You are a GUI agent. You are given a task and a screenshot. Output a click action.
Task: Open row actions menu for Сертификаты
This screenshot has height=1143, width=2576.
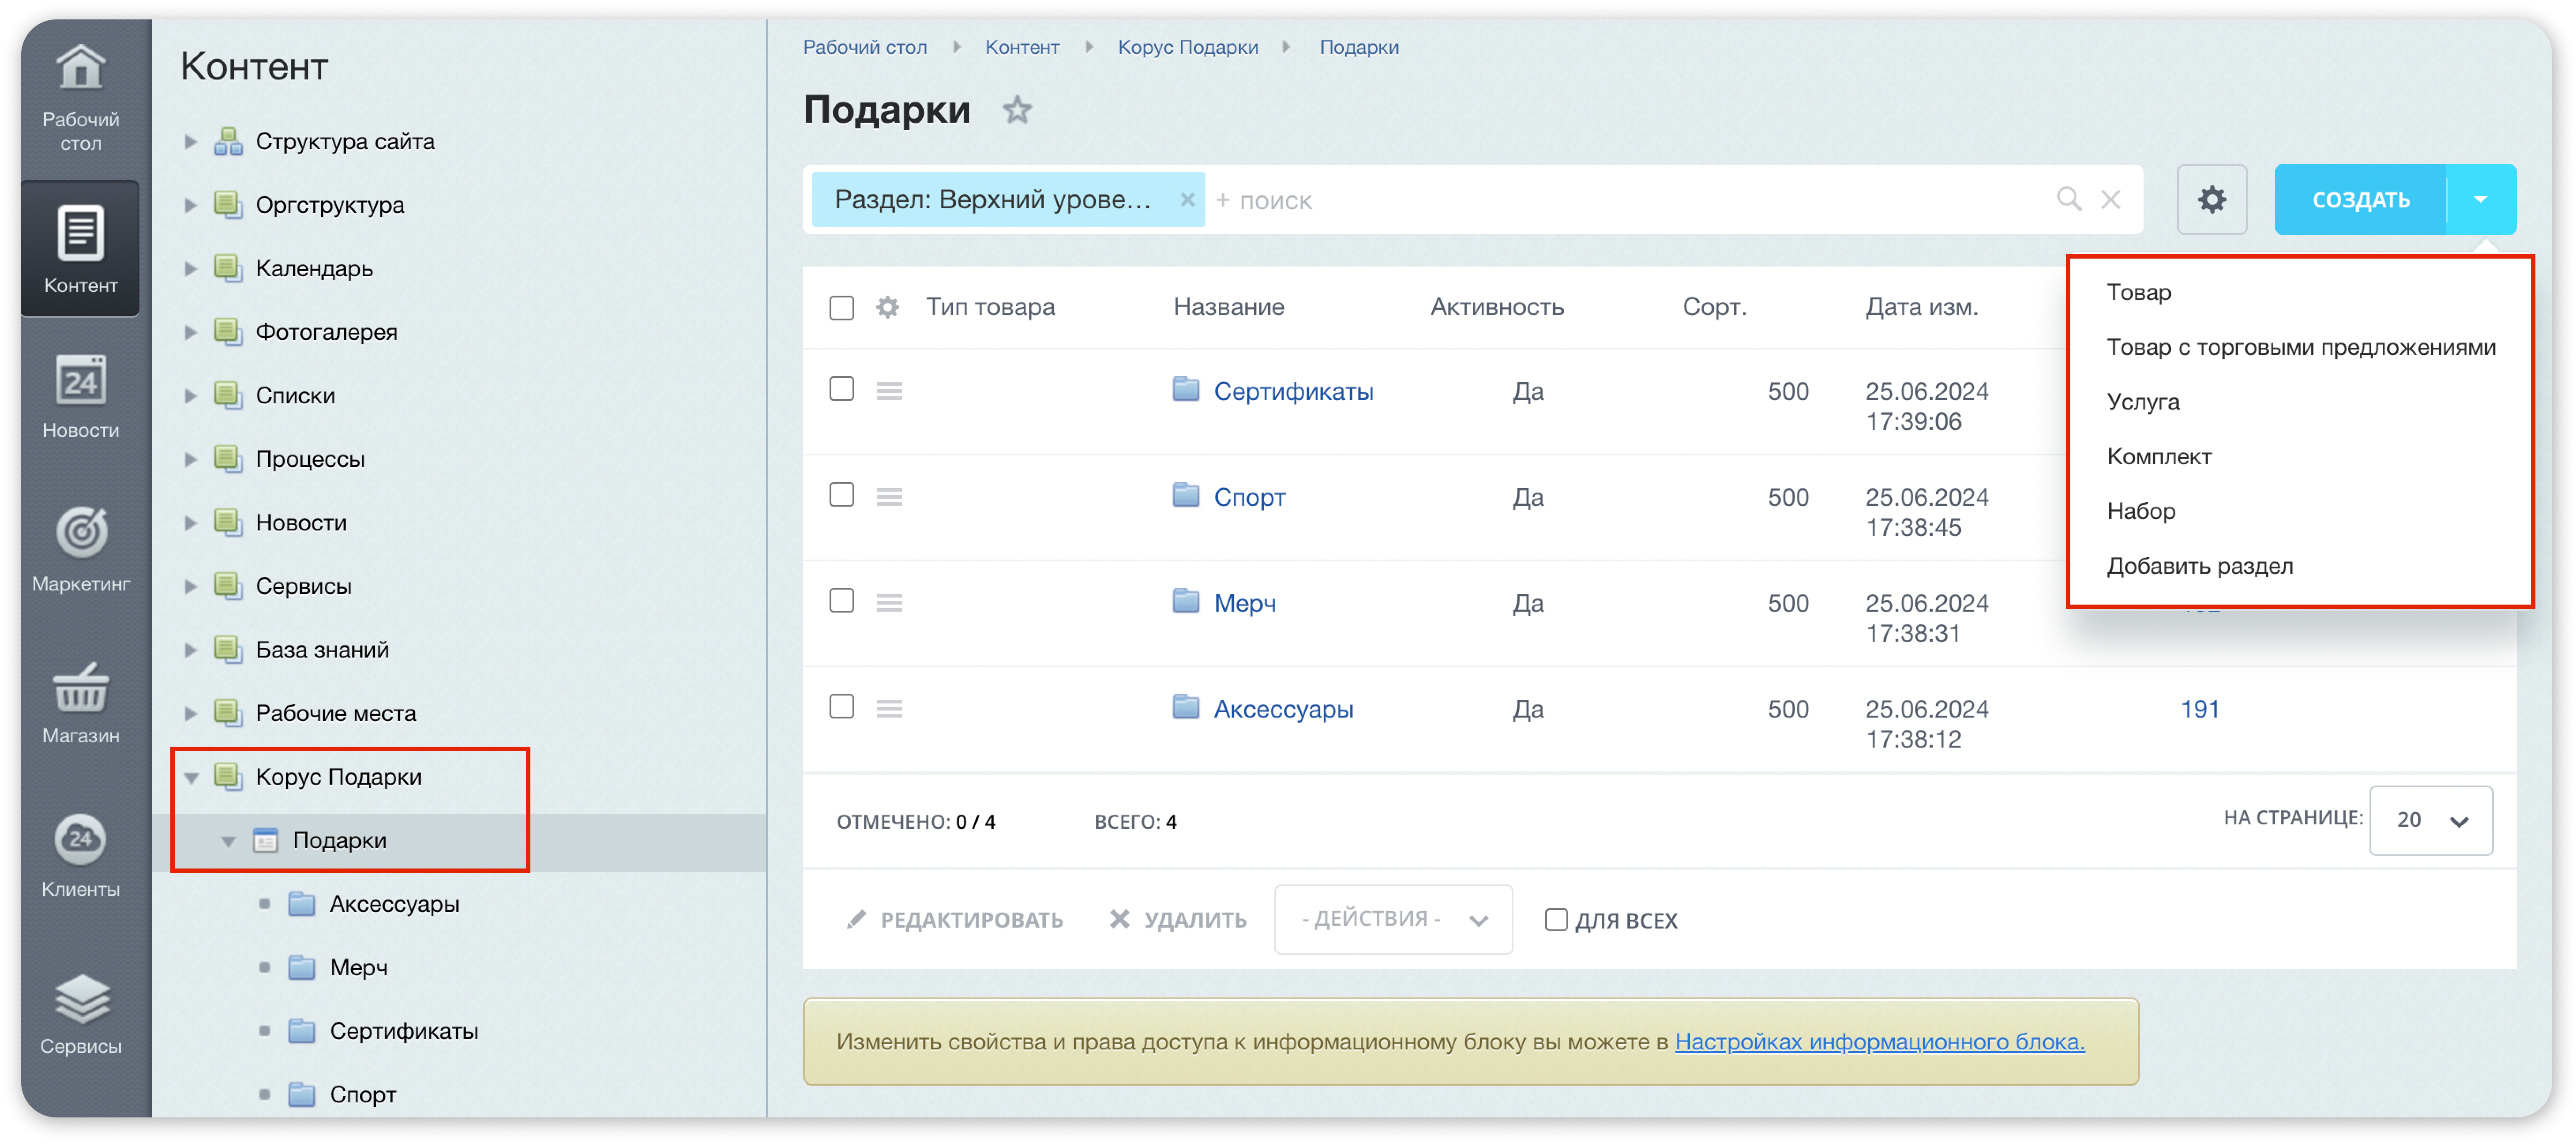[x=889, y=391]
